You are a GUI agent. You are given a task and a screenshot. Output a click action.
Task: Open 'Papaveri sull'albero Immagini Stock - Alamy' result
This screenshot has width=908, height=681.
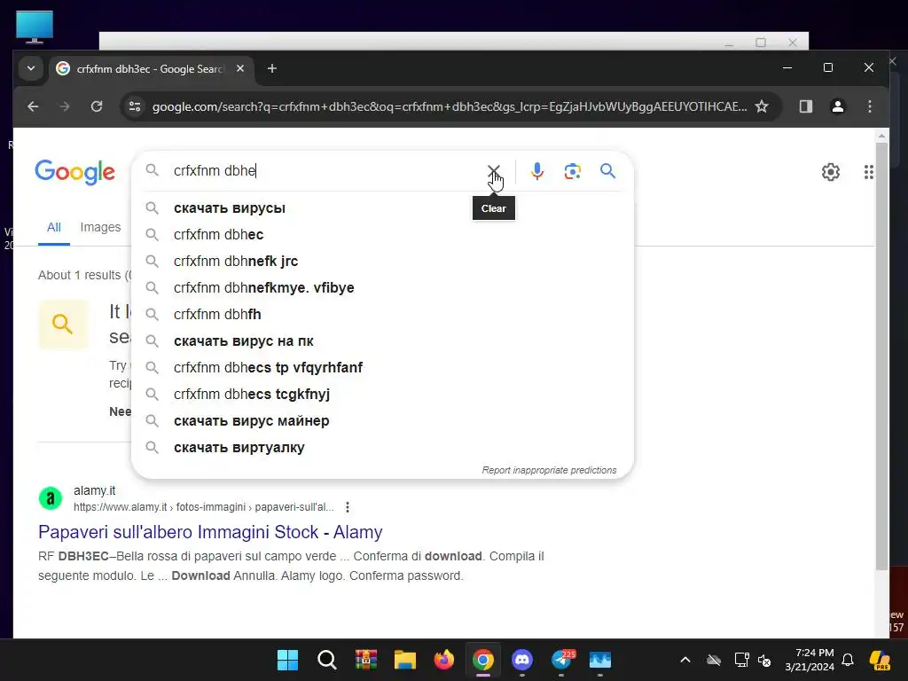coord(210,532)
